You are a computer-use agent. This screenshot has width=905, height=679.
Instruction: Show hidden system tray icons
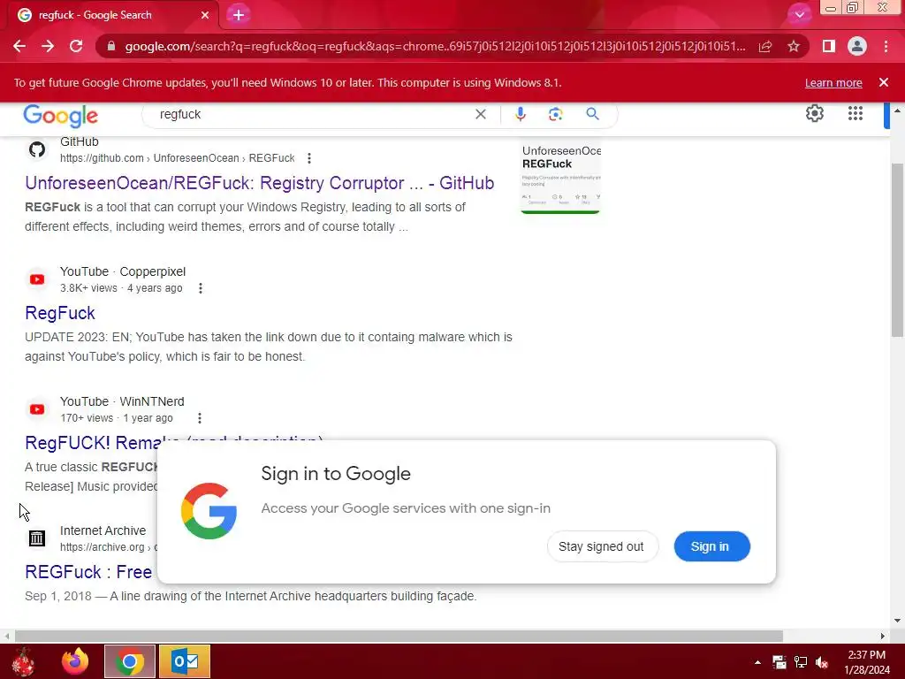pos(757,662)
